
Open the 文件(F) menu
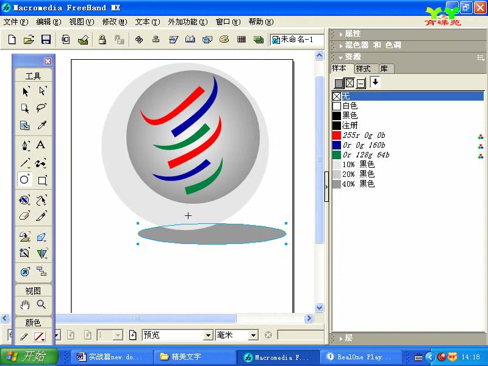coord(16,22)
